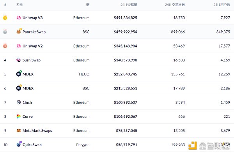Sort by 24H交易次数 column header
The image size is (234, 154).
pyautogui.click(x=175, y=5)
